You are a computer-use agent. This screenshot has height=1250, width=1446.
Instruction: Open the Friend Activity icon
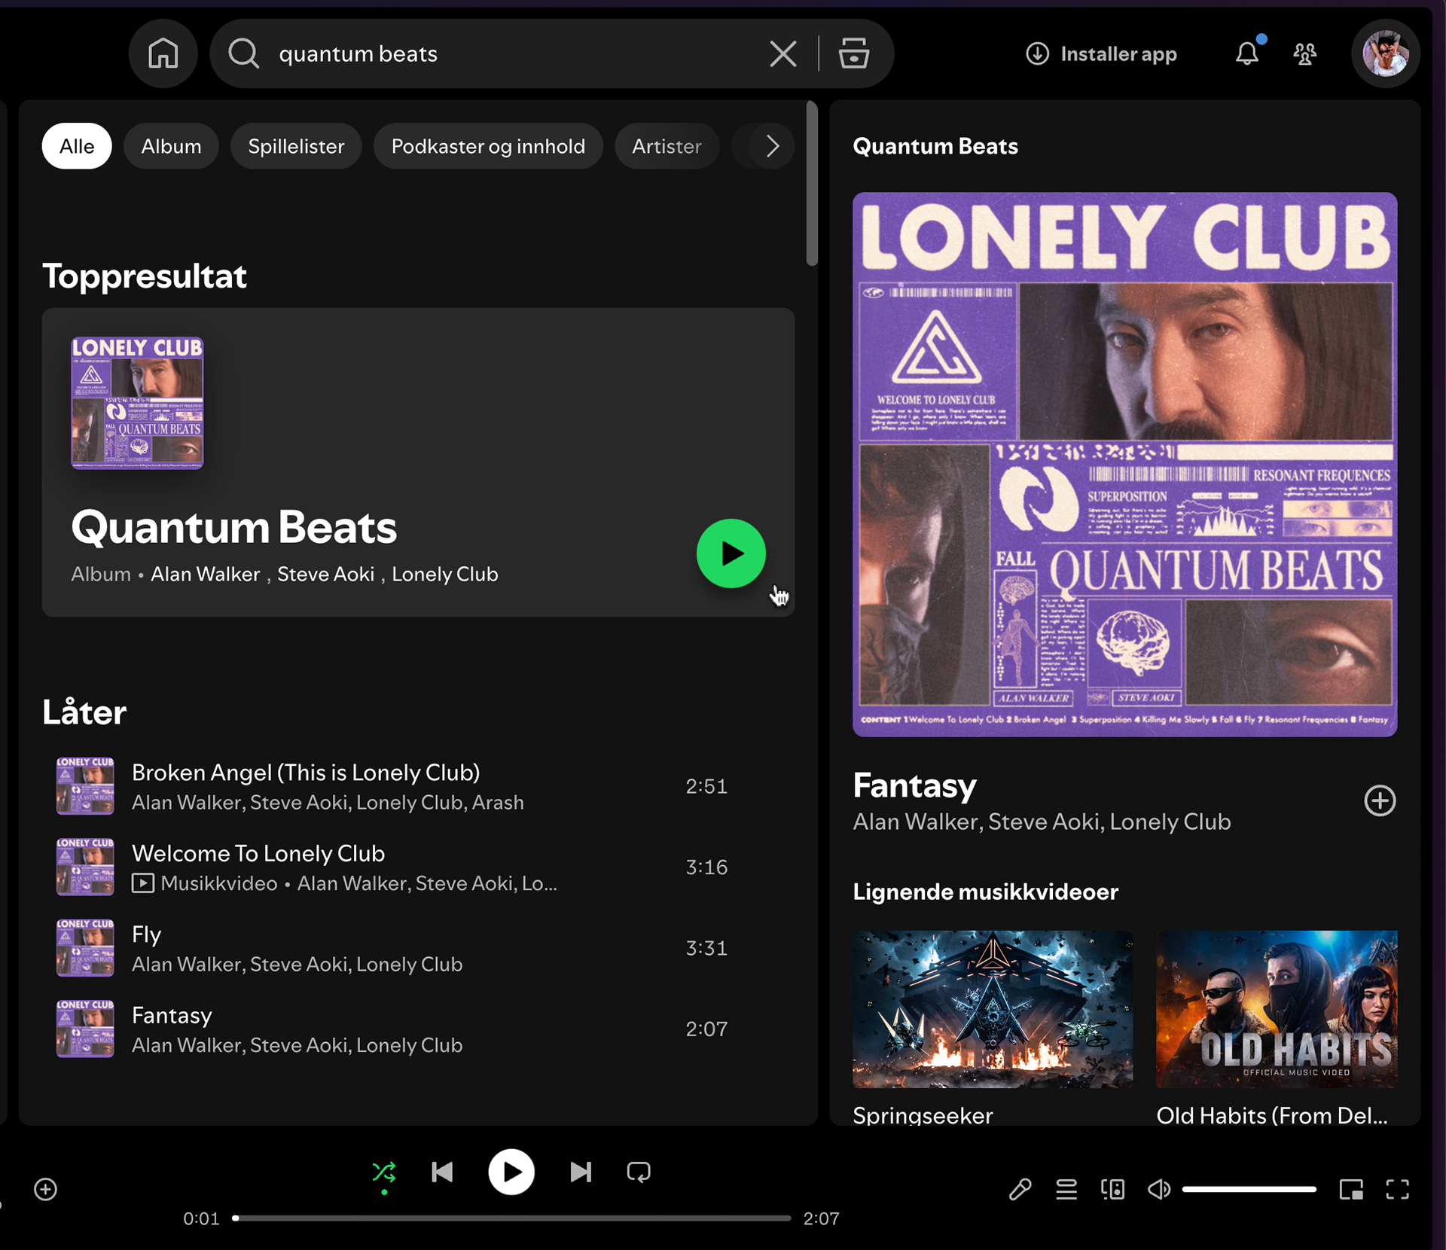(1304, 53)
